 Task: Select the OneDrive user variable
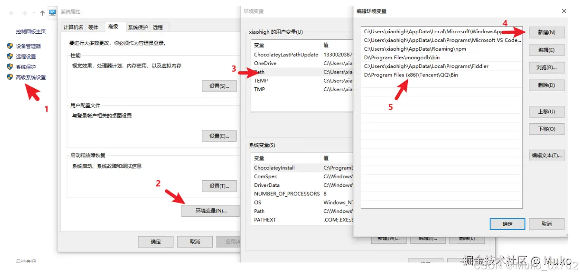pyautogui.click(x=303, y=64)
